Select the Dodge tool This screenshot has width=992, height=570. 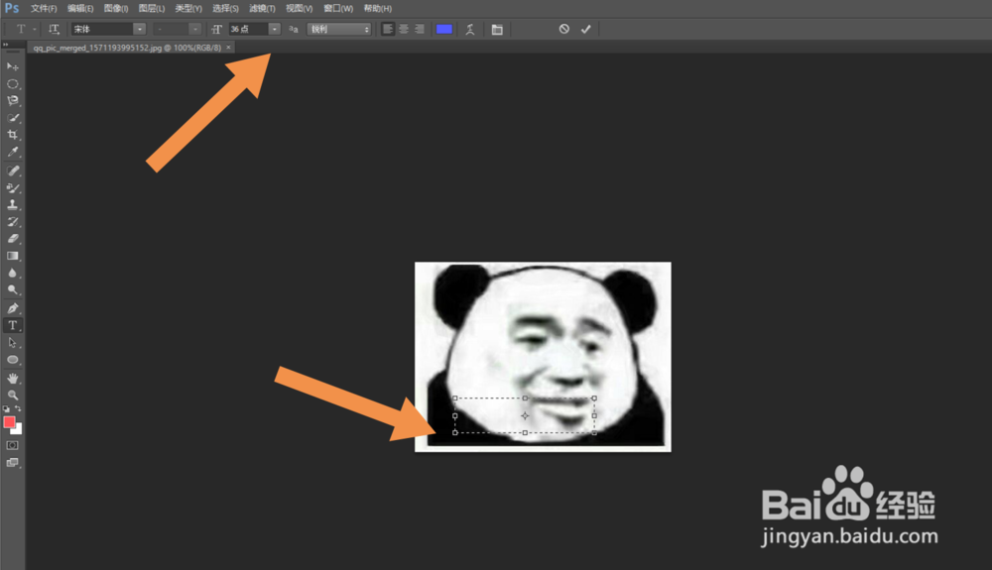tap(12, 290)
